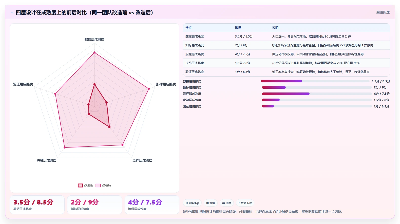Click the 改造前 data point on 流程层 axis
Screen dimensions: 400x224
point(109,127)
